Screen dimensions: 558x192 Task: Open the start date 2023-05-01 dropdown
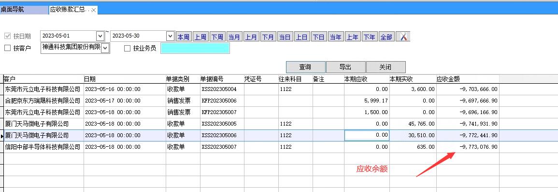click(x=100, y=36)
